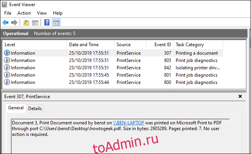The width and height of the screenshot is (251, 154).
Task: Switch to the Details tab
Action: click(x=35, y=109)
